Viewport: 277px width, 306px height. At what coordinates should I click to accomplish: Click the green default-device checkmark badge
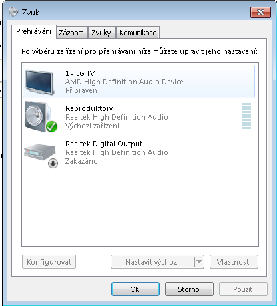(x=51, y=126)
